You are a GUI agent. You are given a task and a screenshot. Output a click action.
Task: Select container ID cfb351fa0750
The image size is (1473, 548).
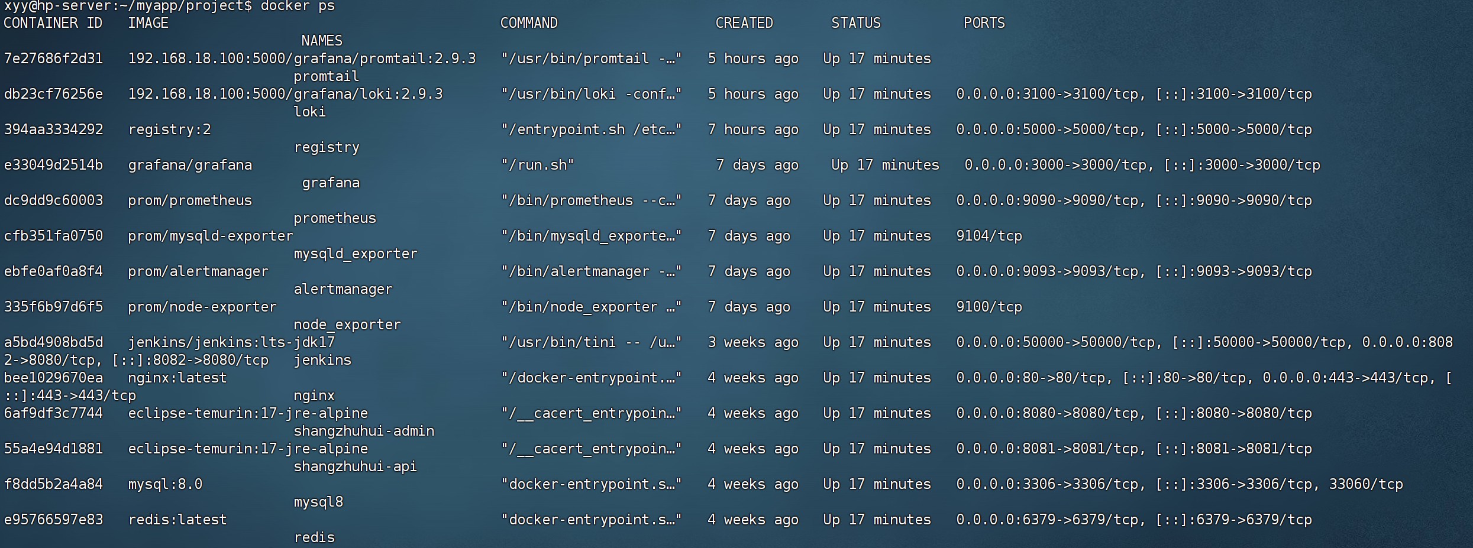[x=53, y=236]
